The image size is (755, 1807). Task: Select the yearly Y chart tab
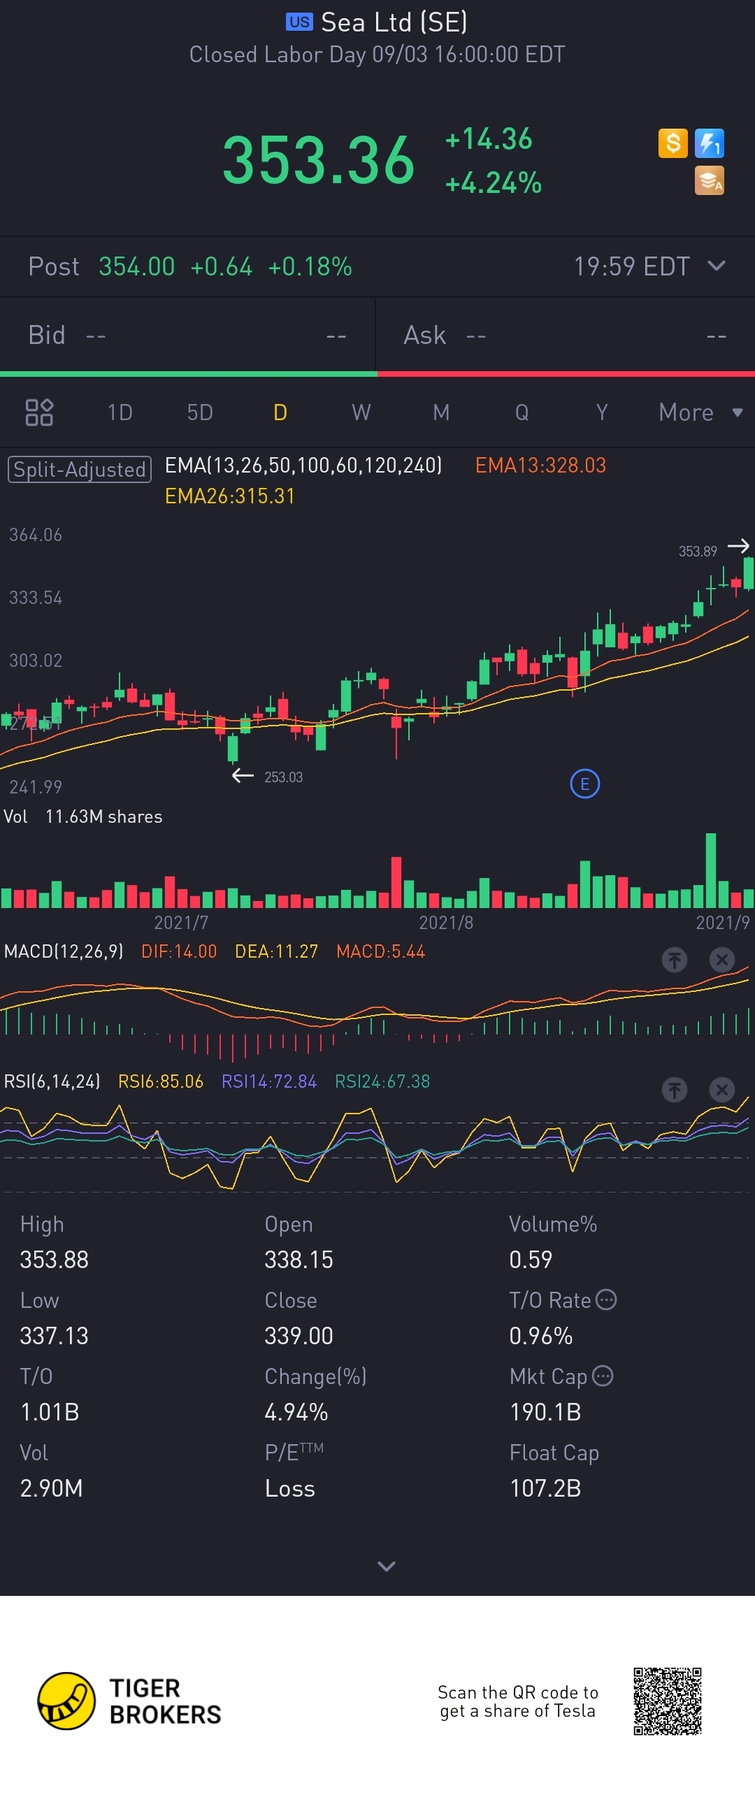(601, 412)
